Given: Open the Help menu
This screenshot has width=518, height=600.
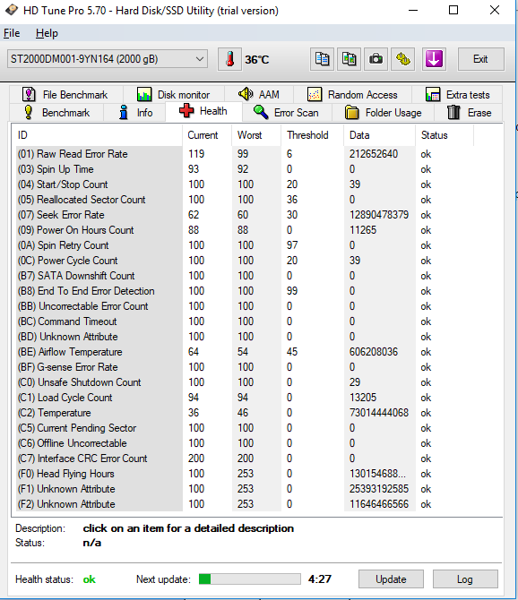Looking at the screenshot, I should (47, 33).
